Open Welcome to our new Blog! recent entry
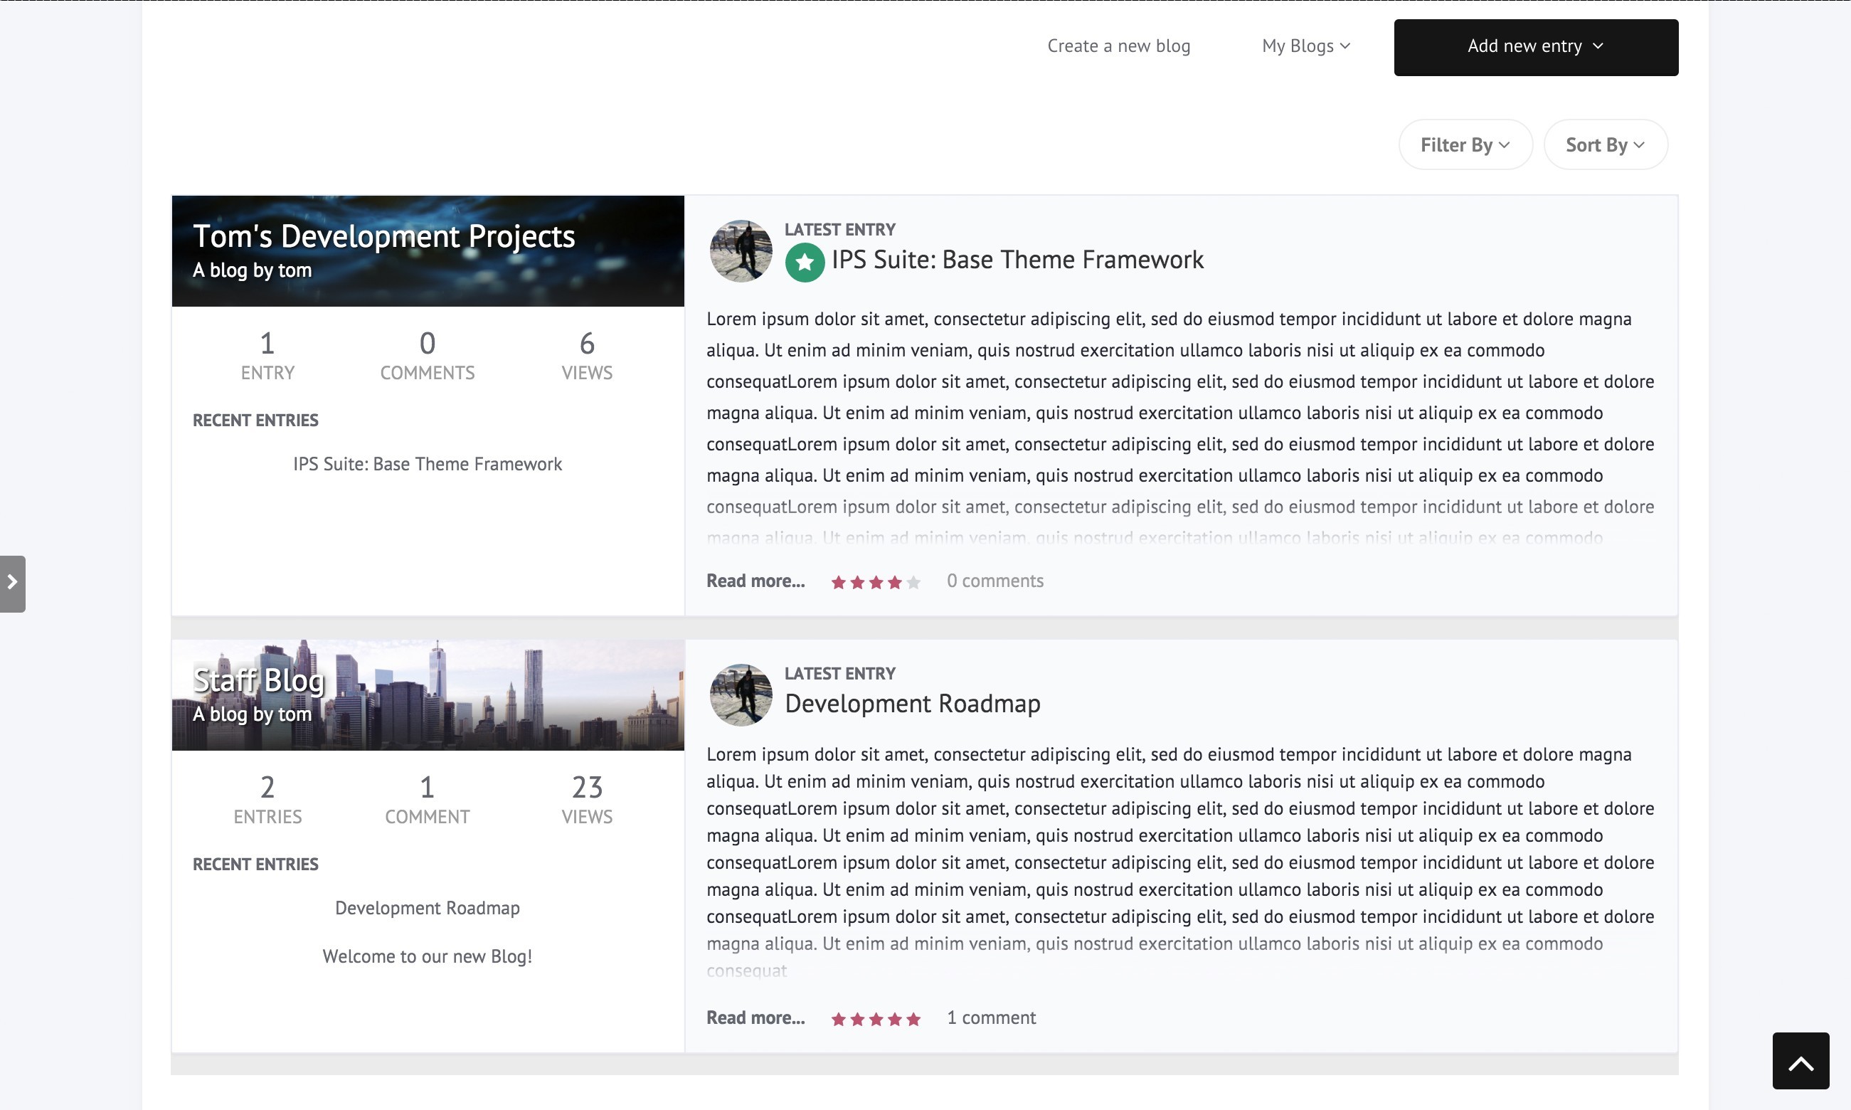 (x=427, y=957)
